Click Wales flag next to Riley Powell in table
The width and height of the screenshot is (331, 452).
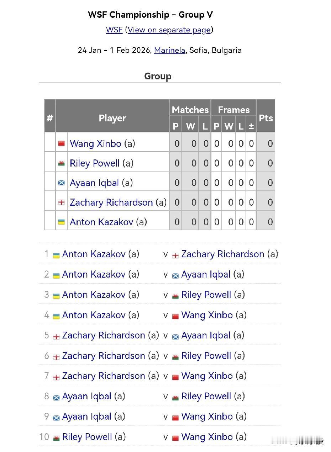point(62,163)
